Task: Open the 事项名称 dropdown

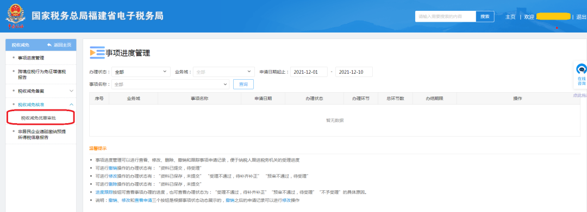Action: [x=170, y=85]
